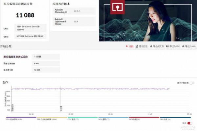
Task: Click the red back arrow icon
Action: (x=127, y=46)
